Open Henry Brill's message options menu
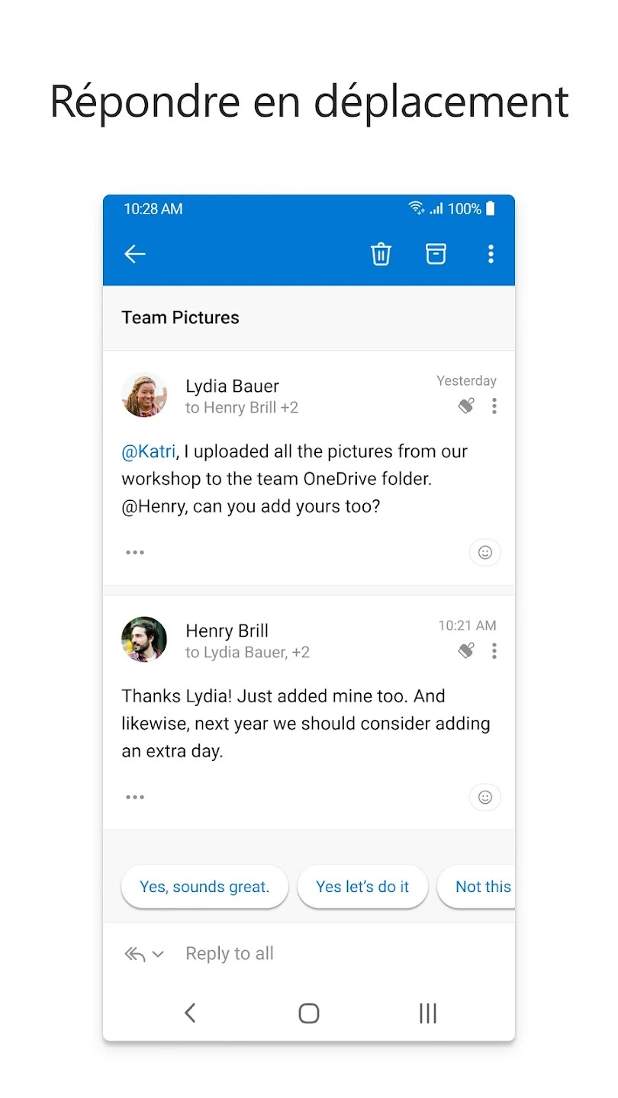The height and width of the screenshot is (1098, 618). pyautogui.click(x=494, y=650)
